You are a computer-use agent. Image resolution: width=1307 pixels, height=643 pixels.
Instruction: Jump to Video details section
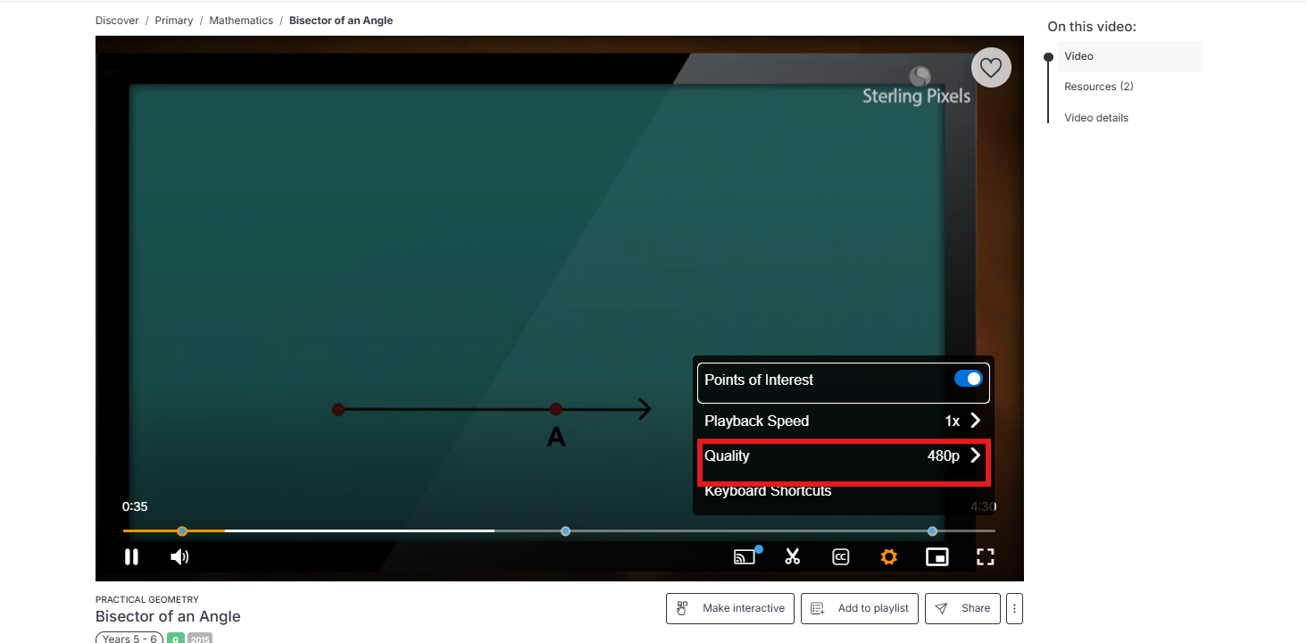[x=1096, y=118]
